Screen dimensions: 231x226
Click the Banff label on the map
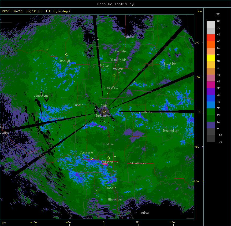[x=33, y=152]
